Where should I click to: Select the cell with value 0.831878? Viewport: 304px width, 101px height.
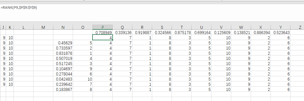pos(63,53)
